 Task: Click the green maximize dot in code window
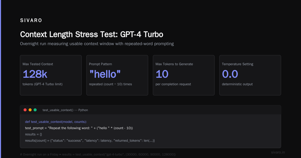(35, 110)
